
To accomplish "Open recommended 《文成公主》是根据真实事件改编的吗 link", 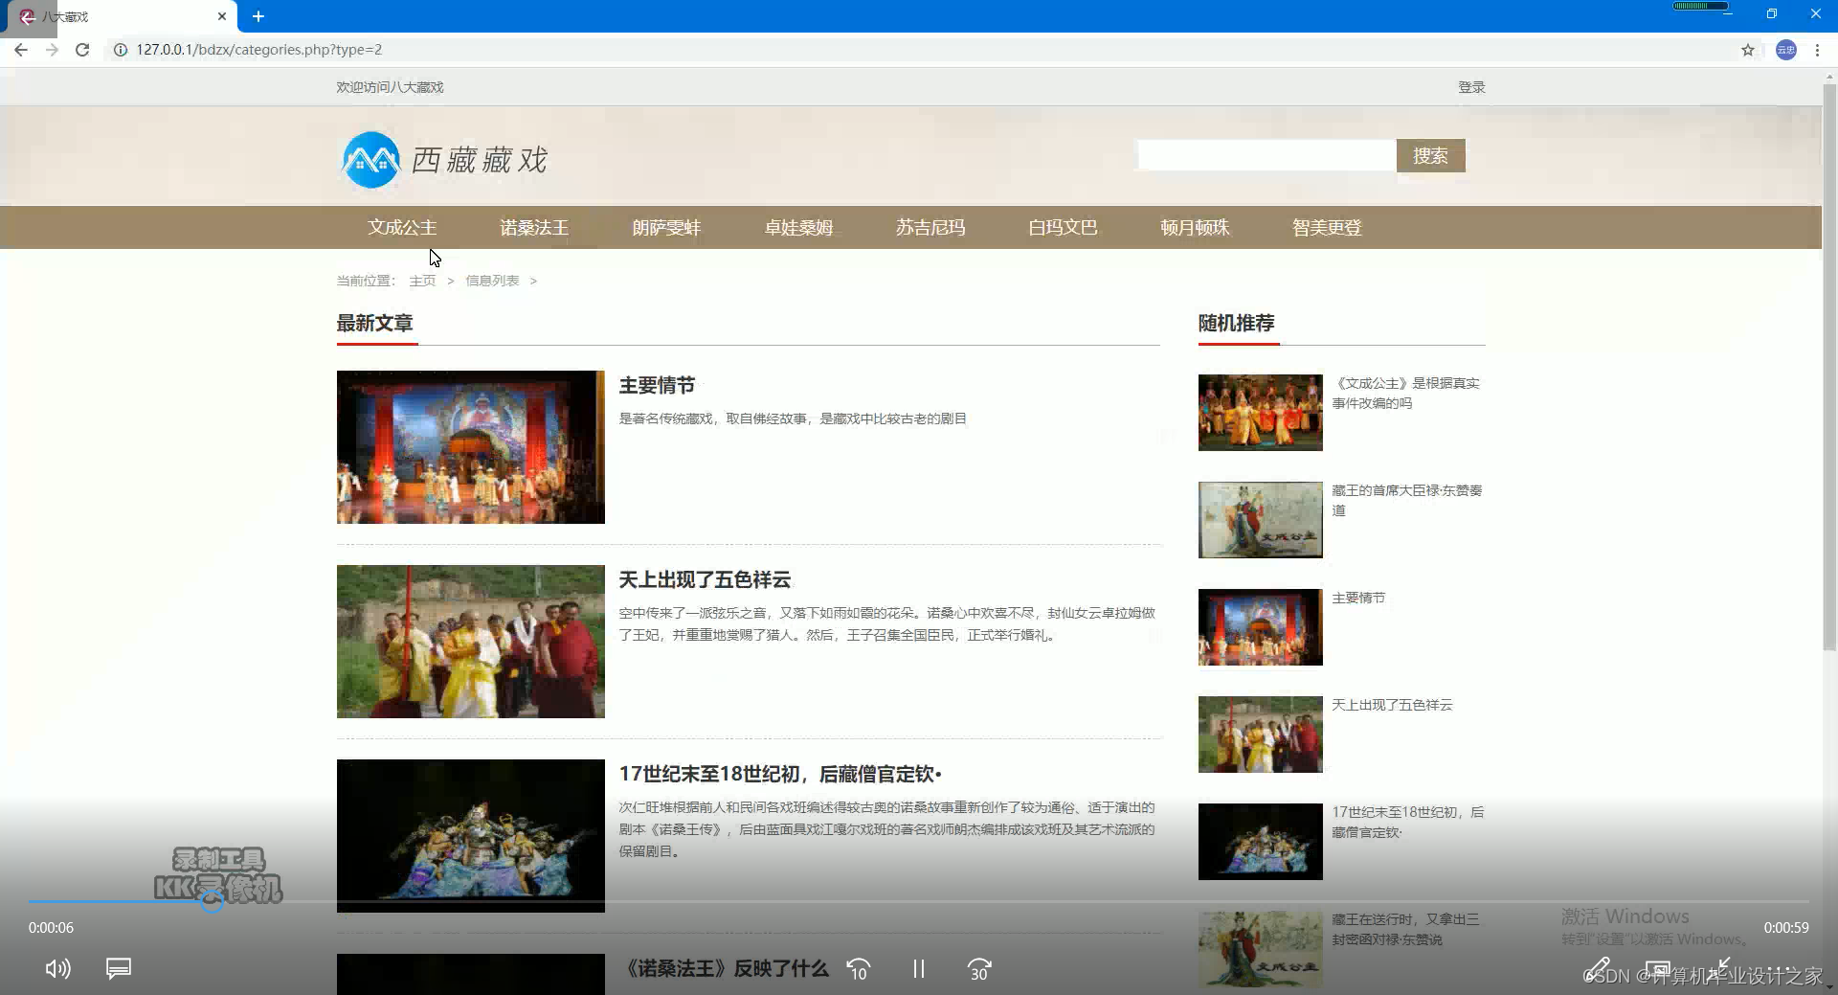I will point(1406,393).
